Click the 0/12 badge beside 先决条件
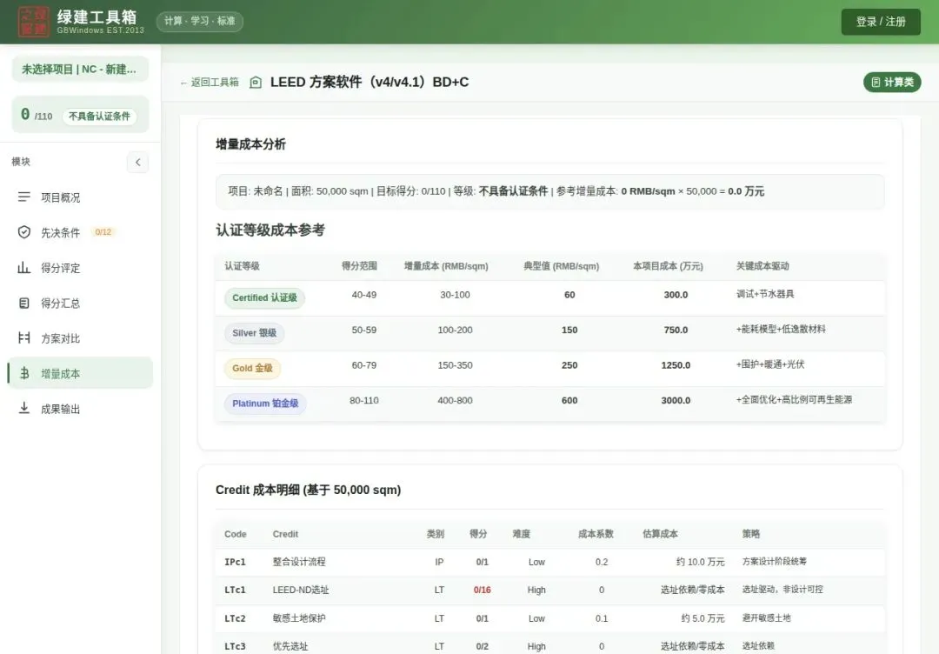 click(103, 232)
